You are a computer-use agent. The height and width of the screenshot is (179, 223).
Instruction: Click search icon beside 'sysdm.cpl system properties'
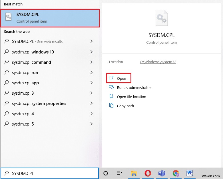pos(6,103)
